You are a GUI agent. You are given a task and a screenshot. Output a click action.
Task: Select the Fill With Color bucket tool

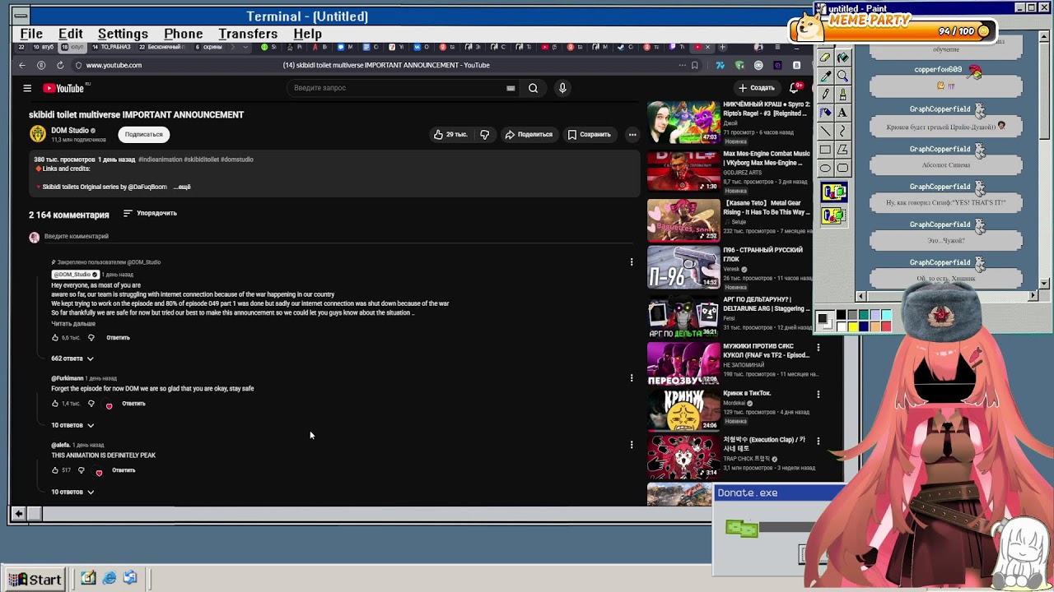coord(842,58)
